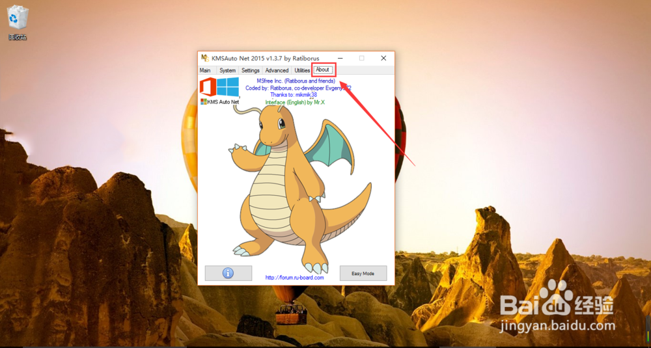Viewport: 651px width, 348px height.
Task: Switch to the Main tab
Action: click(x=205, y=70)
